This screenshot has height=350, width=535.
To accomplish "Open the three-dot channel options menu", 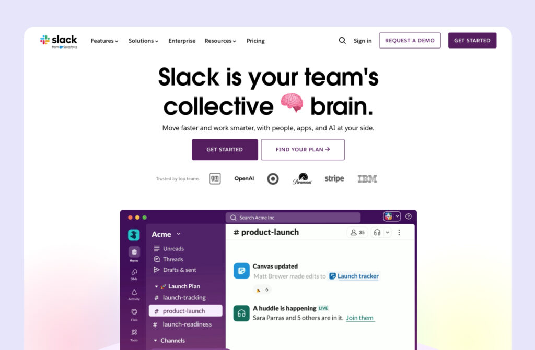I will tap(399, 233).
